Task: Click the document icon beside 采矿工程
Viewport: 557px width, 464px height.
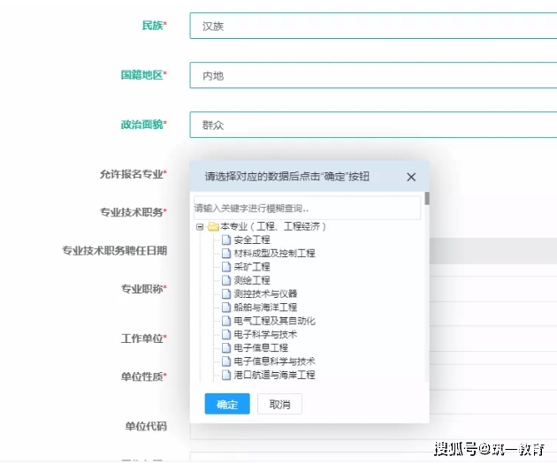Action: click(226, 267)
